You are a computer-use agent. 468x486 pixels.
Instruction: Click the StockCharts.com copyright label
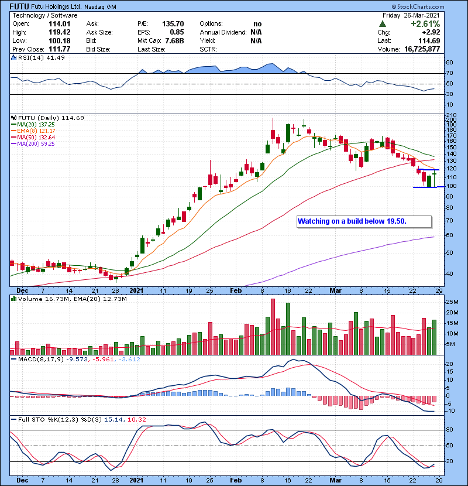tap(418, 6)
